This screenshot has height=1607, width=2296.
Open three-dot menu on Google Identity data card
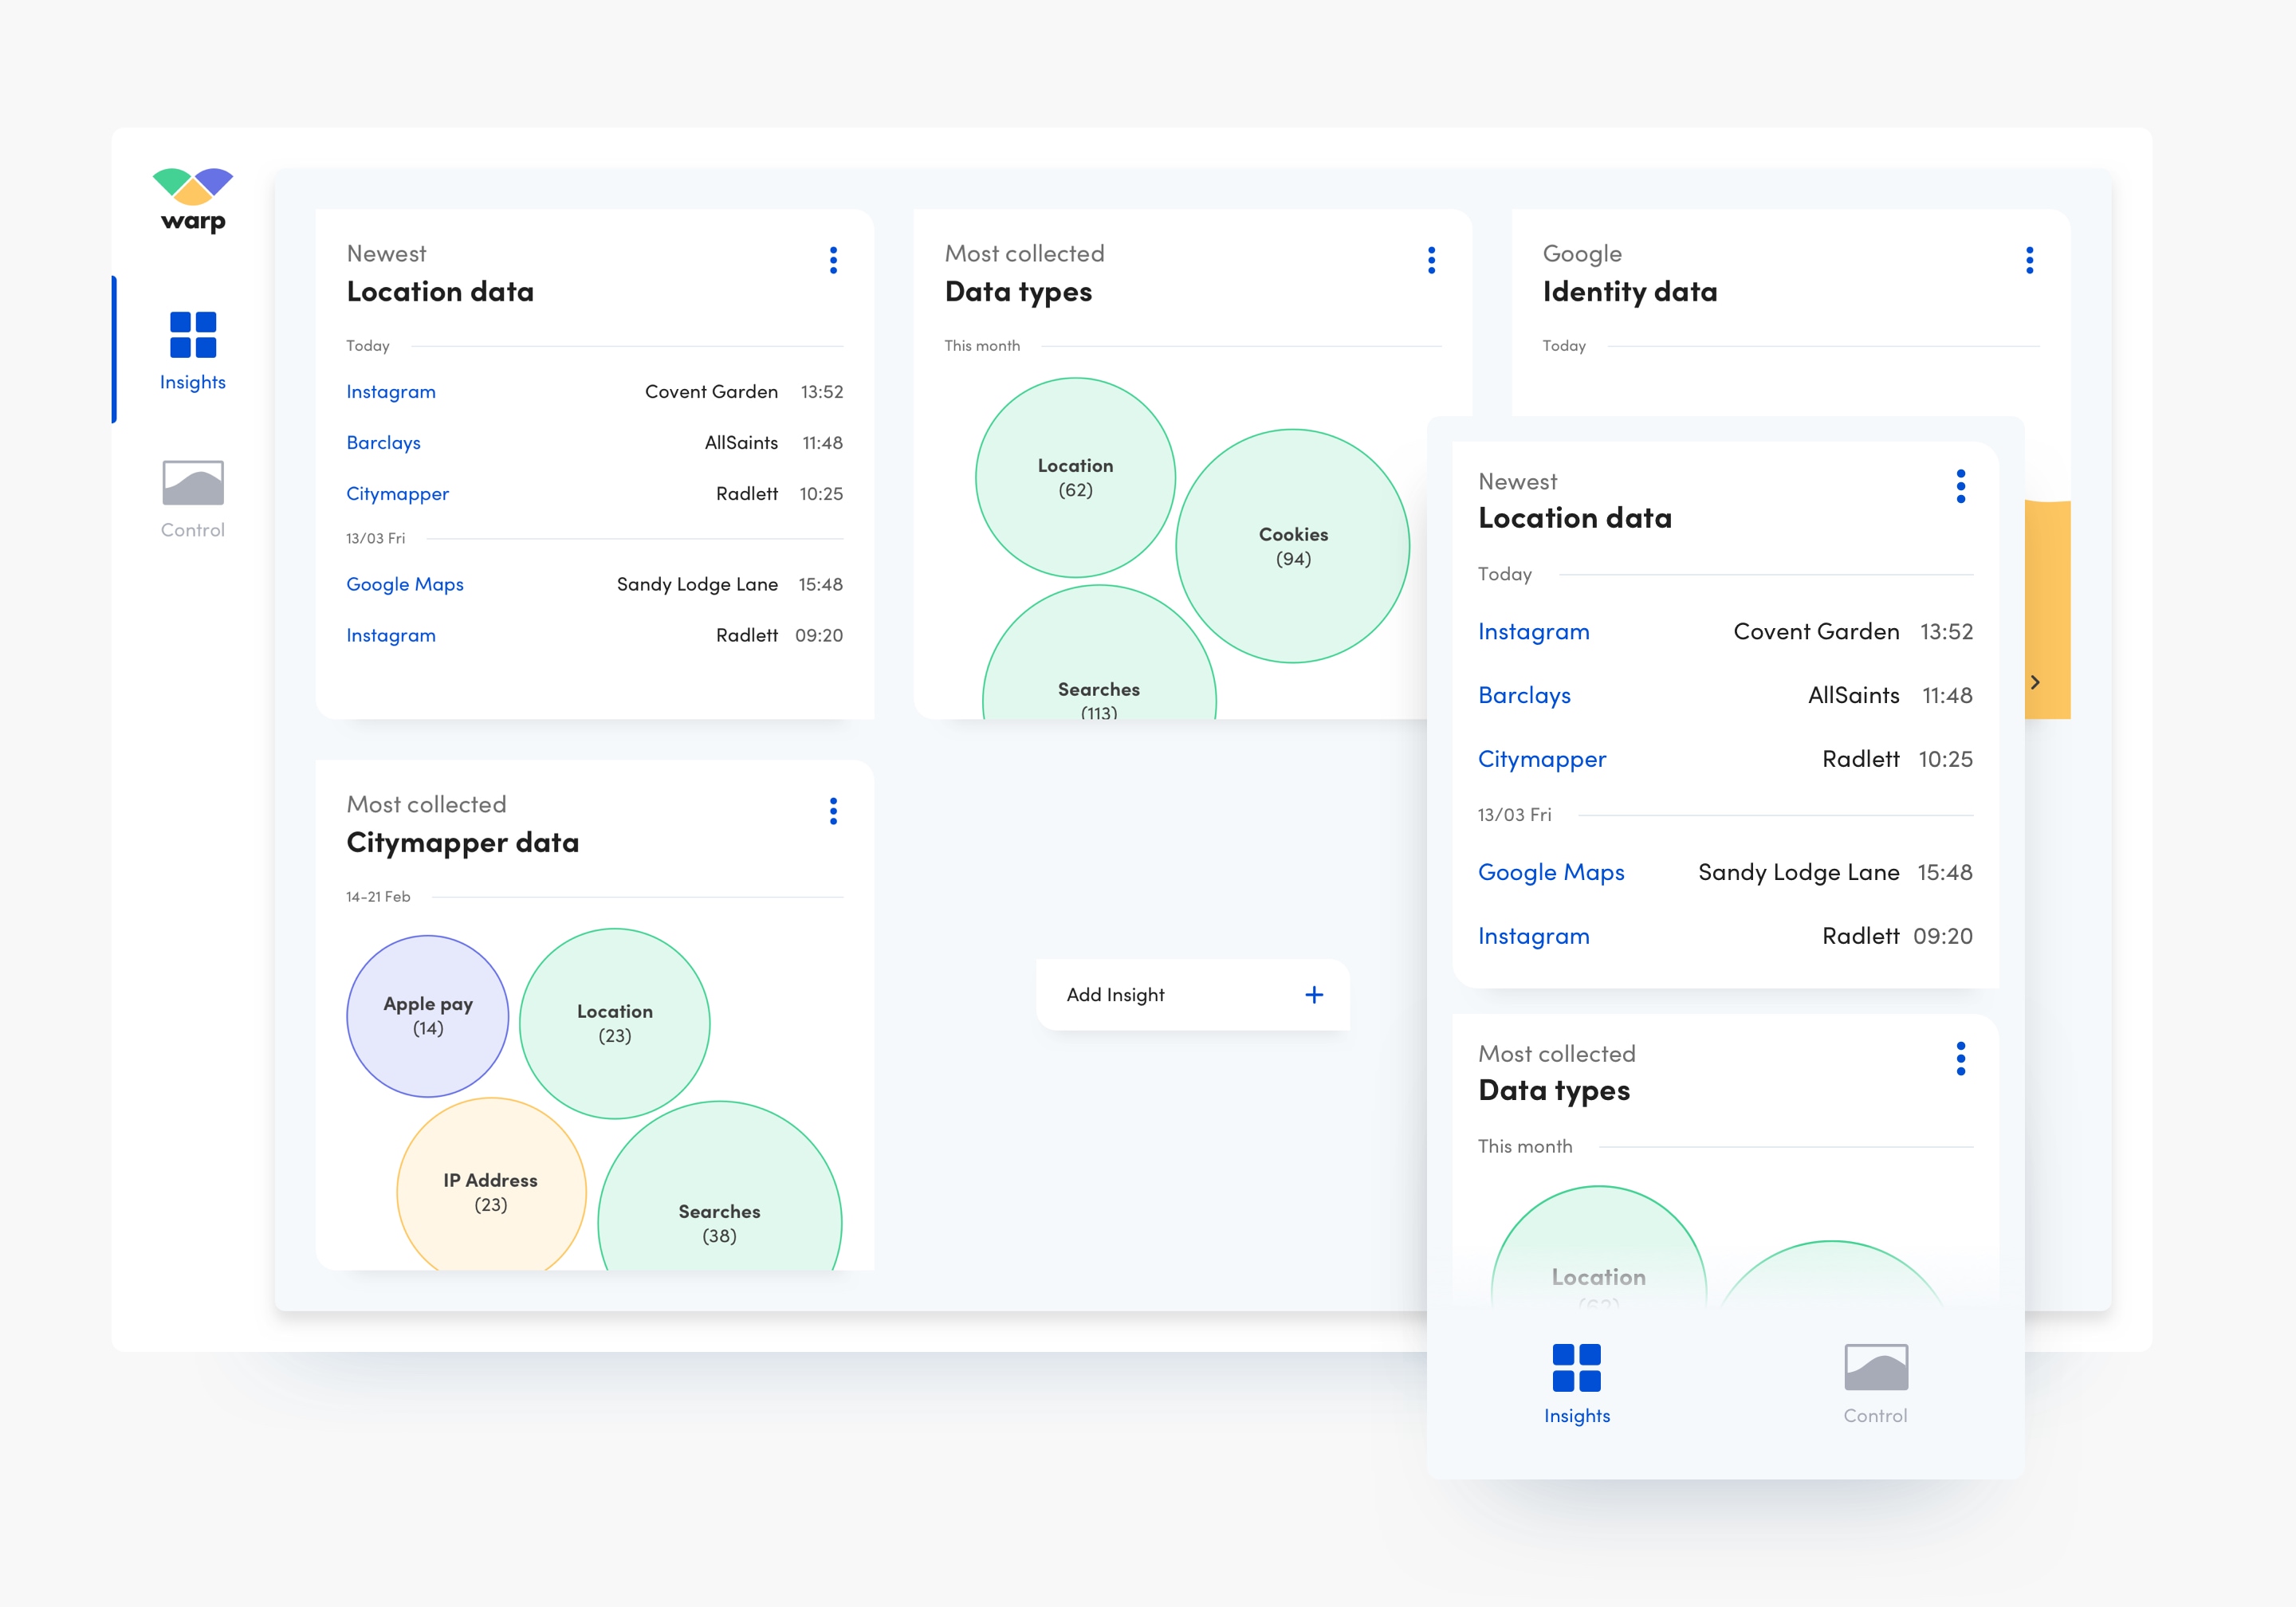click(2029, 260)
